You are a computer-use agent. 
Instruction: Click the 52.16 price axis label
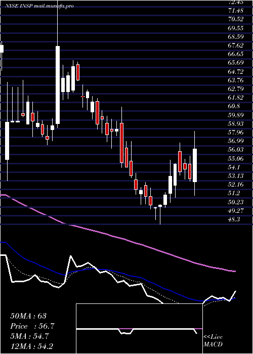(236, 185)
